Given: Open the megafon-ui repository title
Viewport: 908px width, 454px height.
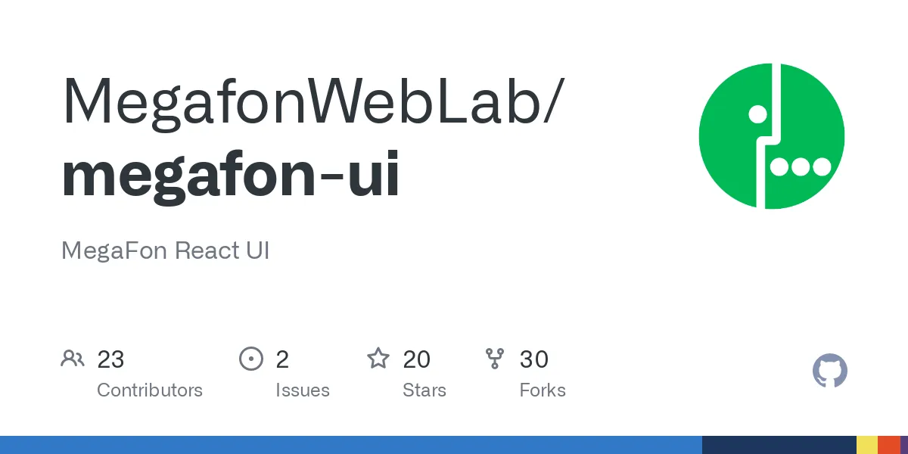Looking at the screenshot, I should point(231,174).
